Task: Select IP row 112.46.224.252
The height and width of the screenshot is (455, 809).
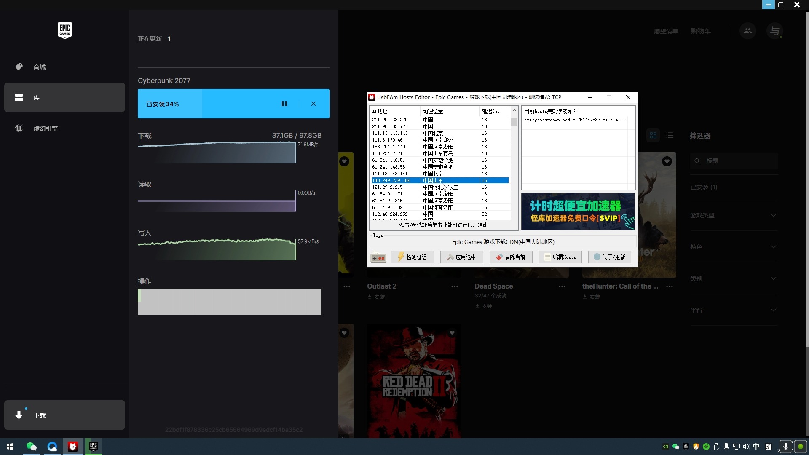Action: [440, 214]
